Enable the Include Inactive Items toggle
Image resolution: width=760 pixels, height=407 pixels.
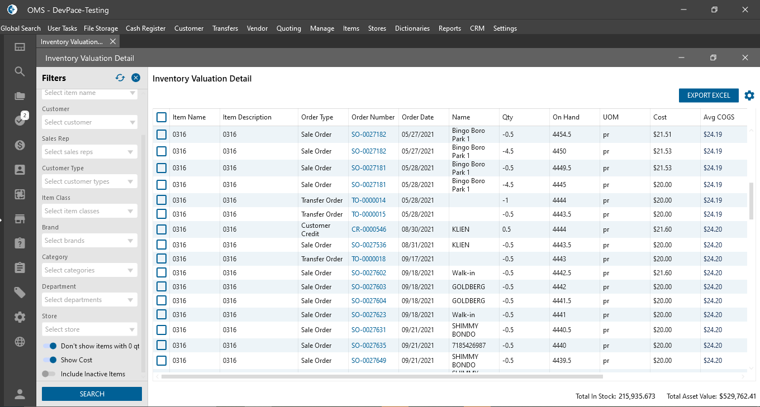49,374
